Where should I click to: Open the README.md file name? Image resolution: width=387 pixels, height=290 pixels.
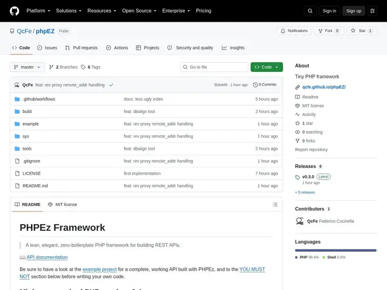[35, 185]
